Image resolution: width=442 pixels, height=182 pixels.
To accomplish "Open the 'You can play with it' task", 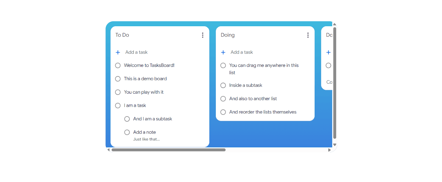I will tap(144, 92).
